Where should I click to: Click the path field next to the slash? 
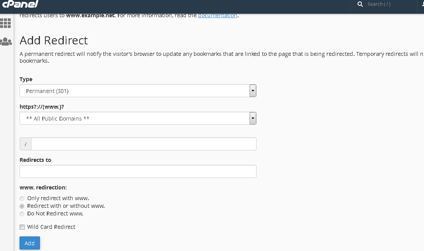pos(144,143)
